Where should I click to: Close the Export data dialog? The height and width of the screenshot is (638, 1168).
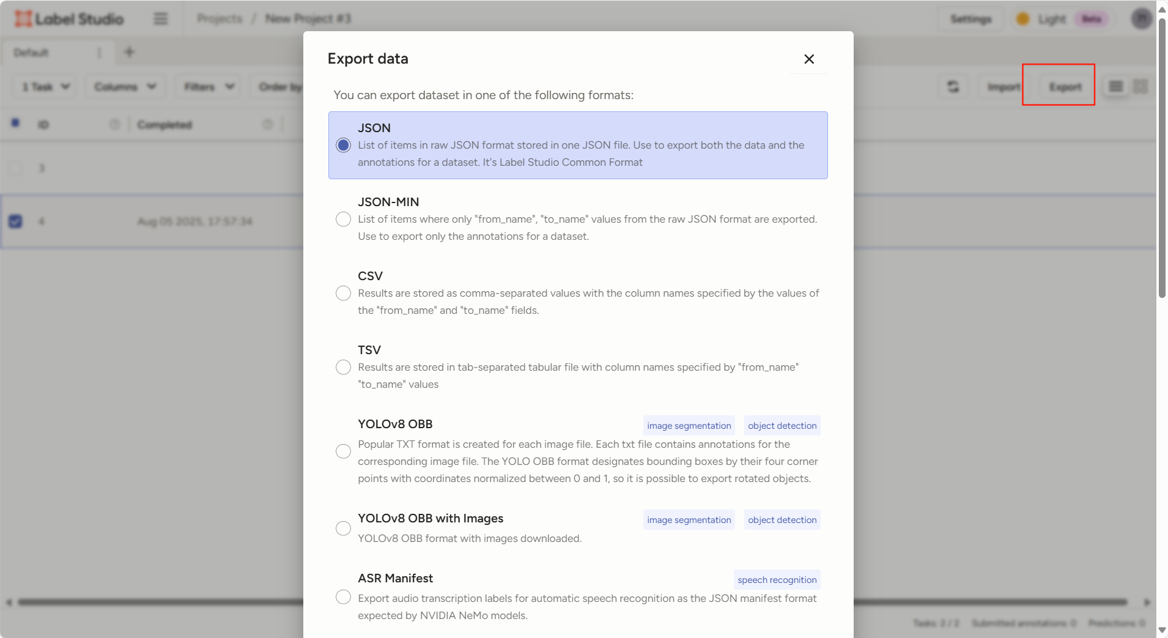pos(808,59)
